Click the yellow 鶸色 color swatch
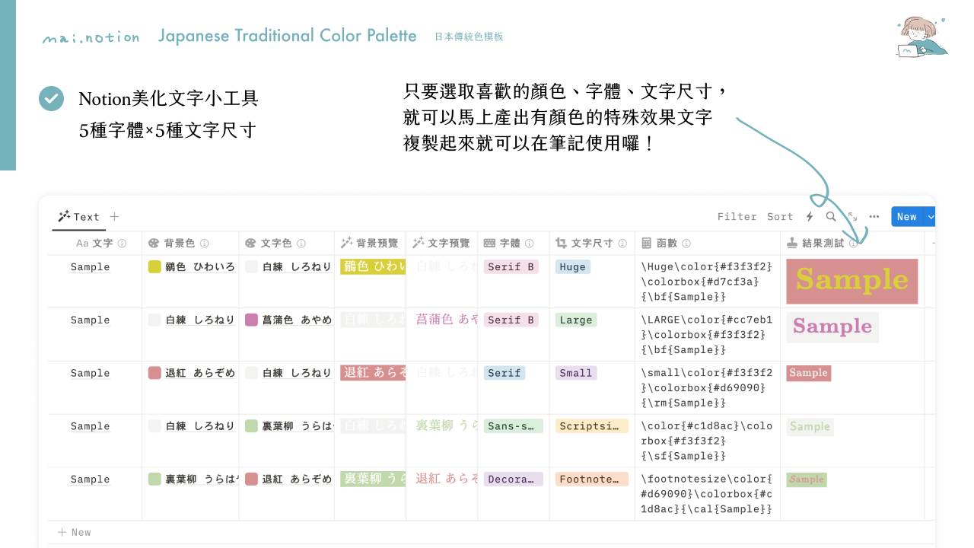 (x=154, y=267)
